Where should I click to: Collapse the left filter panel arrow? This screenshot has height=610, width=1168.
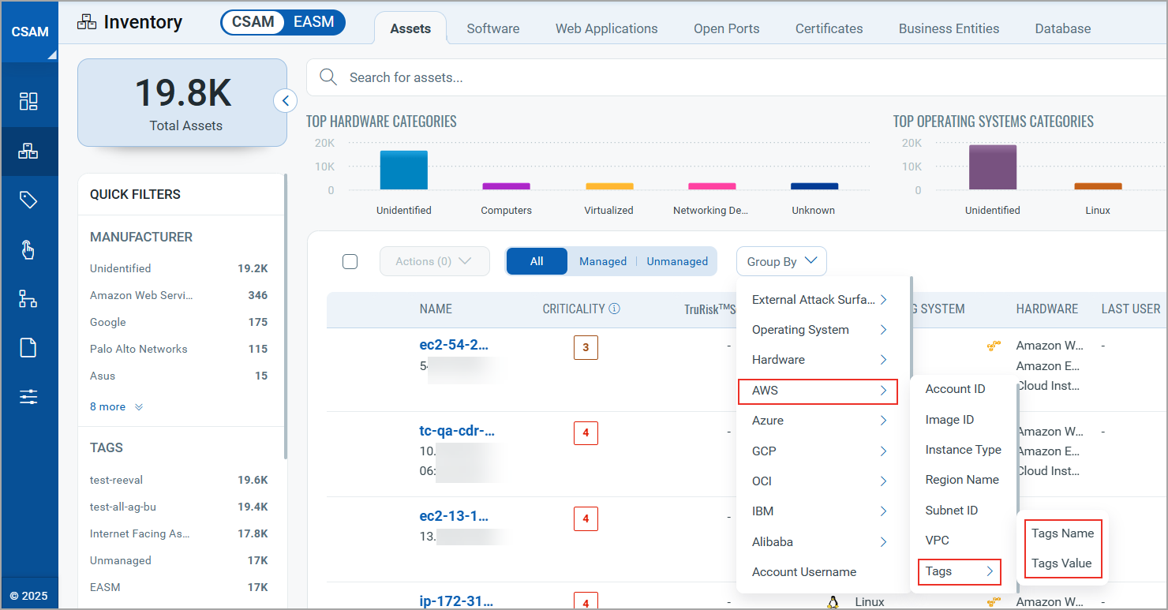click(x=285, y=101)
